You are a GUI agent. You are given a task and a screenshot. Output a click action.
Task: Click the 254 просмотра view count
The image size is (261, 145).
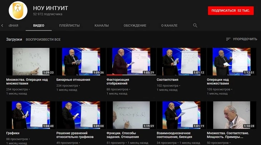pyautogui.click(x=17, y=89)
